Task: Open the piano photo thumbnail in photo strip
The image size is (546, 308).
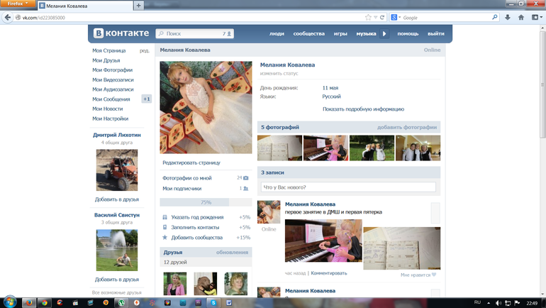Action: (325, 148)
